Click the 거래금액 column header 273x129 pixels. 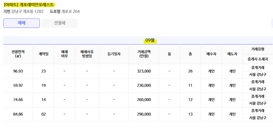click(144, 54)
